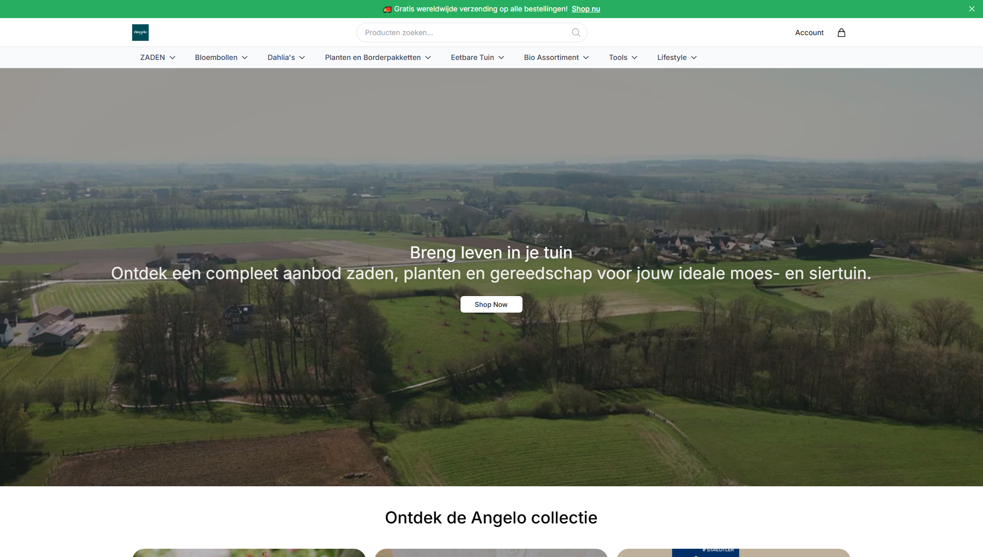Select the Dahlia's menu label
This screenshot has height=557, width=983.
(x=281, y=57)
